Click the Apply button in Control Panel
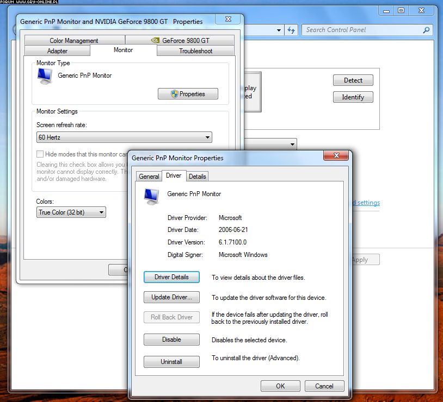The height and width of the screenshot is (402, 443). (x=366, y=260)
